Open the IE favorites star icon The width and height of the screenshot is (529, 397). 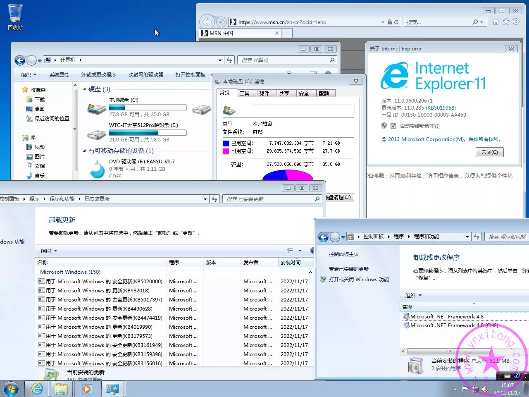point(506,22)
